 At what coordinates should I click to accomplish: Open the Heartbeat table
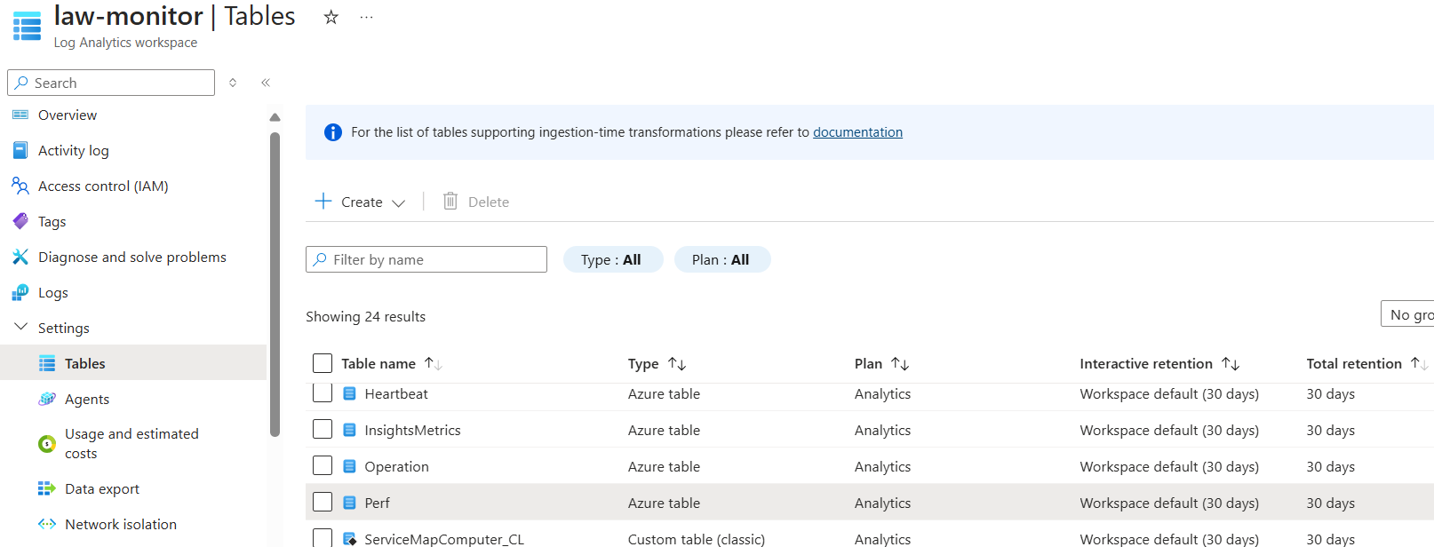[396, 393]
